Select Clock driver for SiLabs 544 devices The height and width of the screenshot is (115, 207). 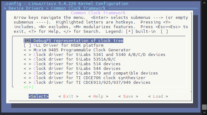(x=72, y=68)
